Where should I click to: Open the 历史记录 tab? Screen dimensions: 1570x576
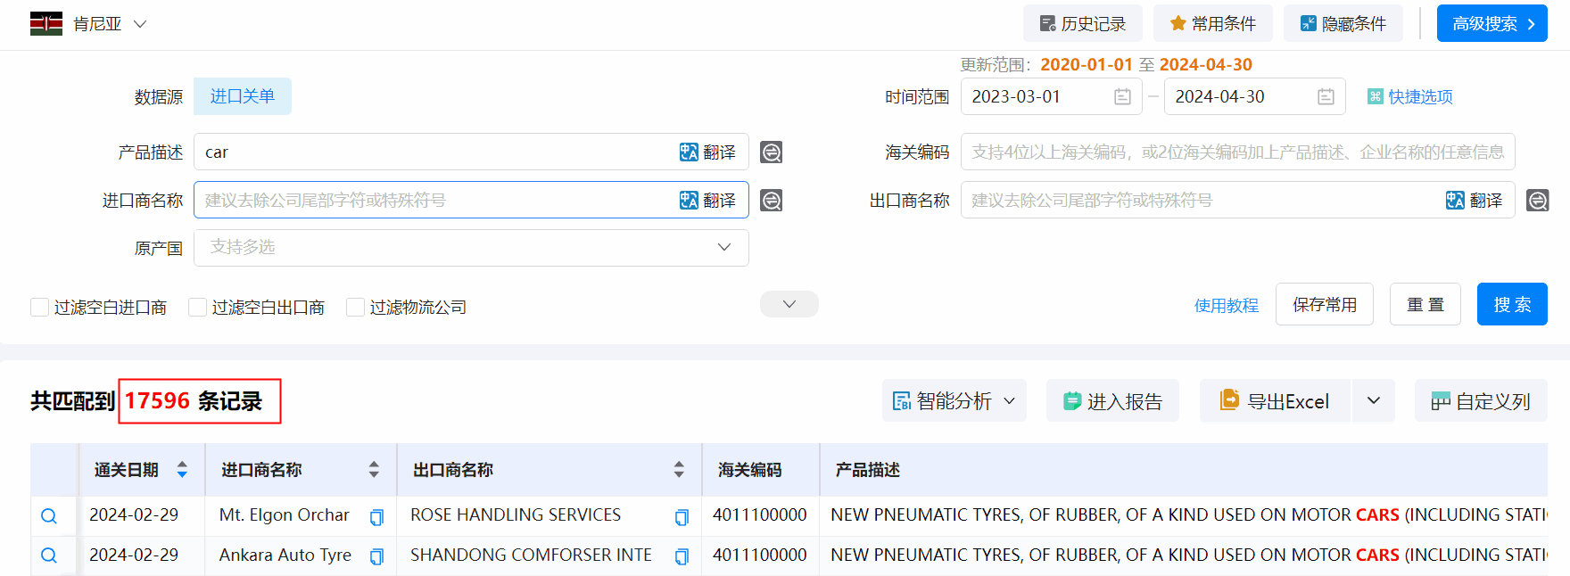click(x=1082, y=24)
